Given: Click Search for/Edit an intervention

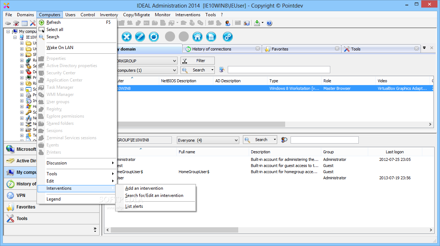Looking at the screenshot, I should click(156, 196).
